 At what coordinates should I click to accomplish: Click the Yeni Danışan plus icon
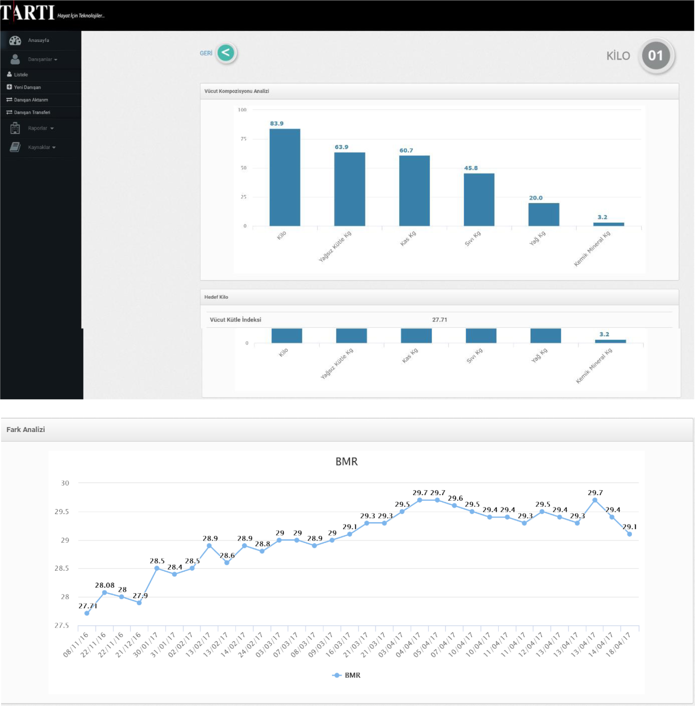pos(9,87)
